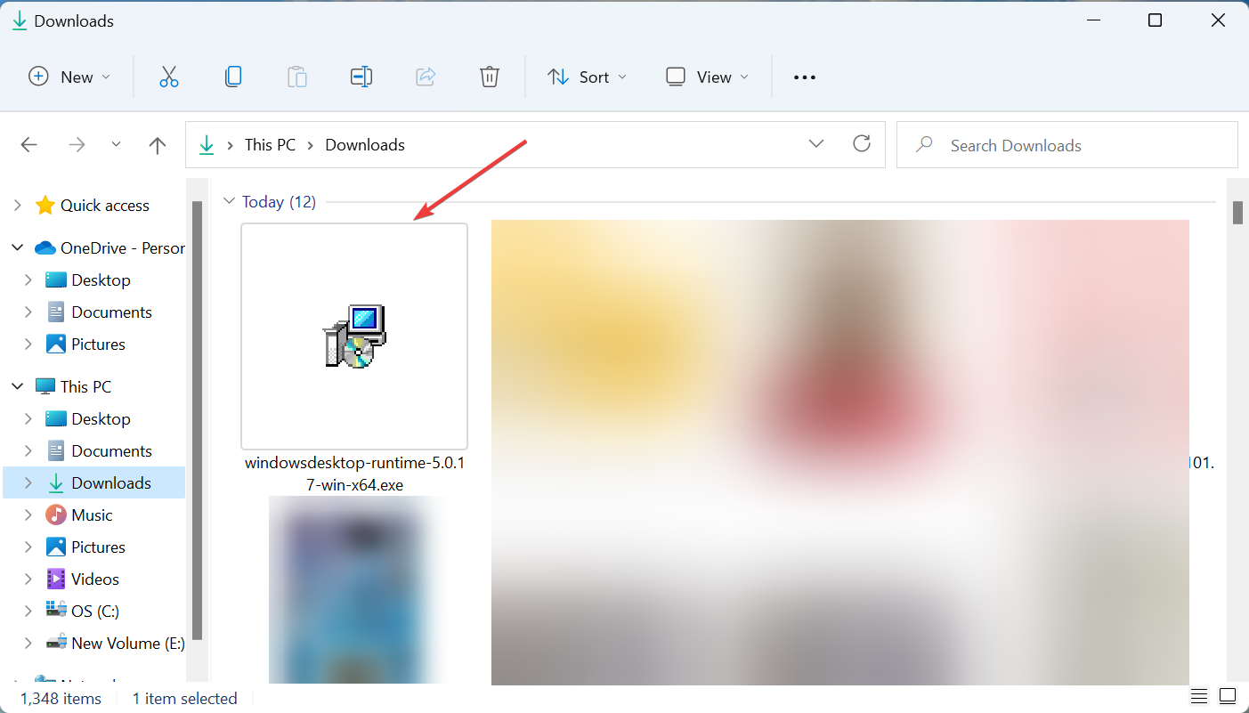
Task: Open the New menu
Action: click(69, 77)
